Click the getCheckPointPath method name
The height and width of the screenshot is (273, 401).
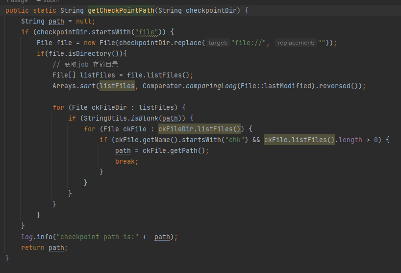pyautogui.click(x=121, y=10)
